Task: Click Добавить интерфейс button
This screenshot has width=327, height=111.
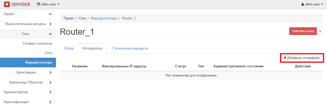Action: (x=302, y=58)
